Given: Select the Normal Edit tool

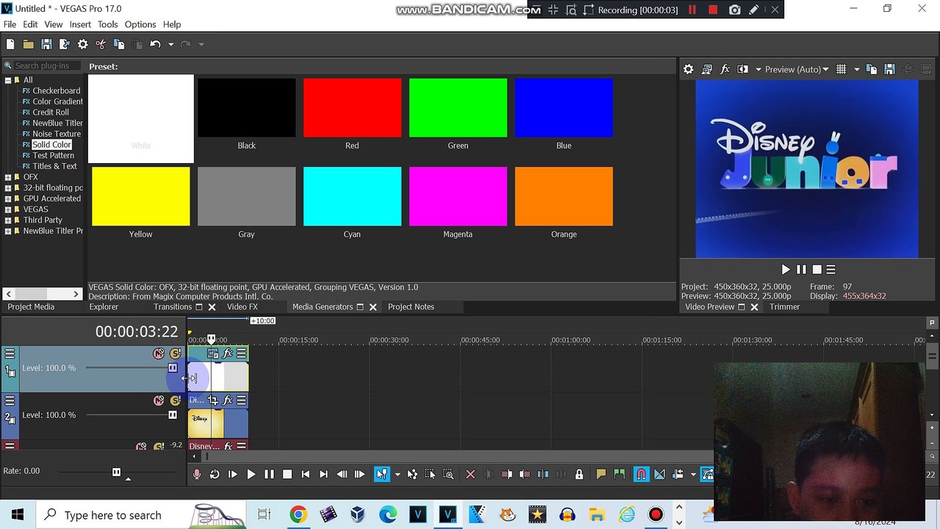Looking at the screenshot, I should (382, 475).
